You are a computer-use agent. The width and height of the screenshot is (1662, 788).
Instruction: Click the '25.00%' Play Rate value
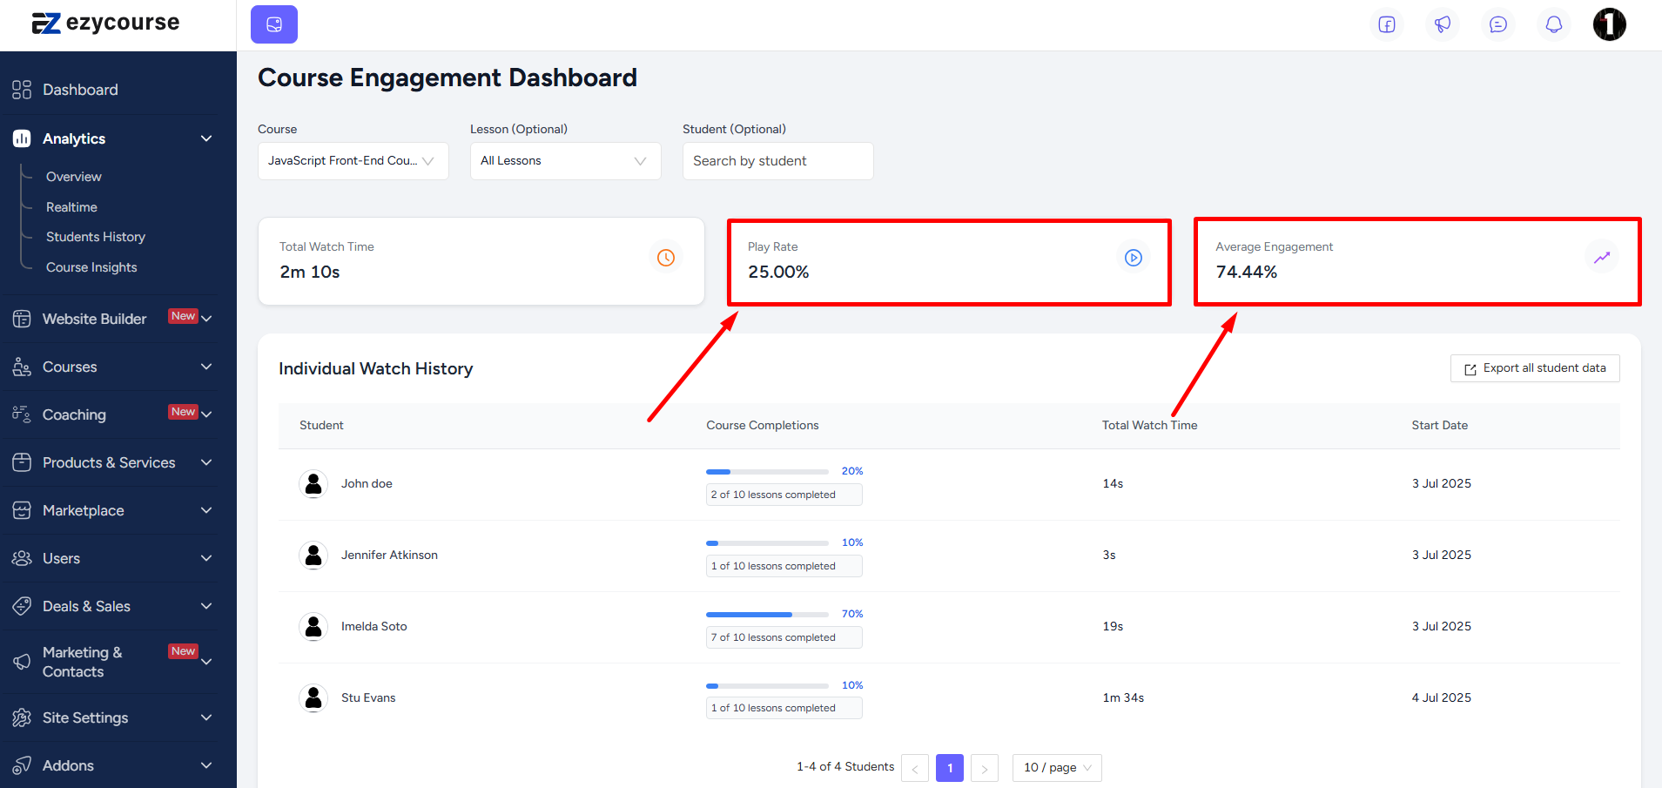point(778,272)
